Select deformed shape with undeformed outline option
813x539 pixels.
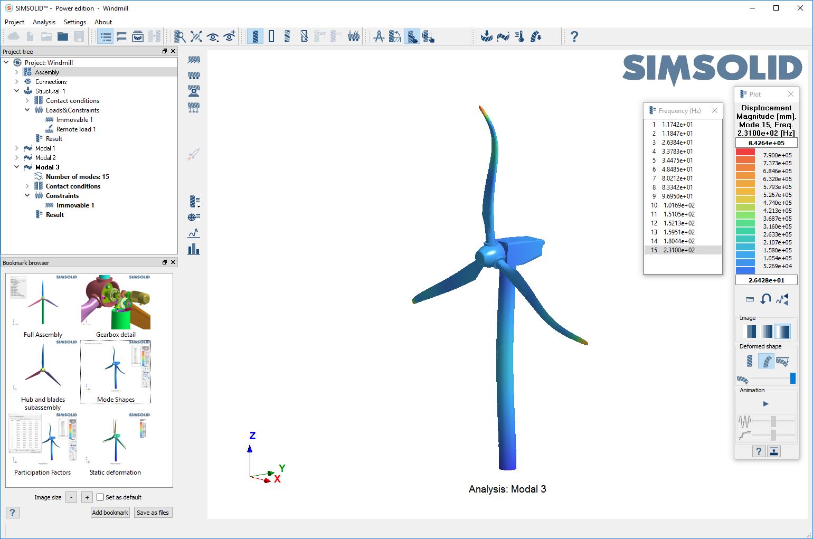point(782,361)
